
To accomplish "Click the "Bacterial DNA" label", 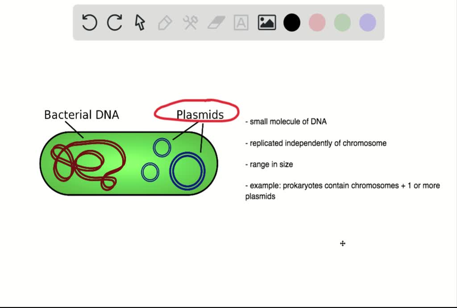I will (82, 115).
